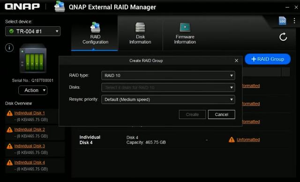Image resolution: width=300 pixels, height=182 pixels.
Task: Click the Create button in dialog
Action: coord(192,114)
